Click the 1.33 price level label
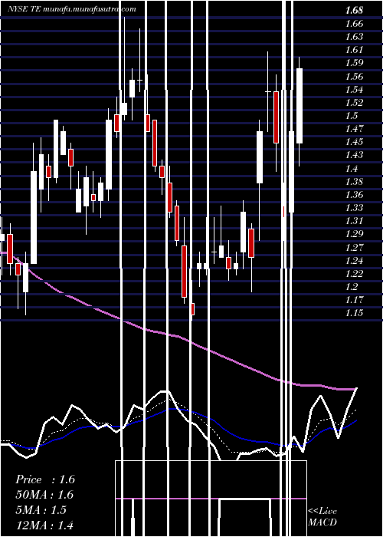The height and width of the screenshot is (537, 383). tap(354, 208)
